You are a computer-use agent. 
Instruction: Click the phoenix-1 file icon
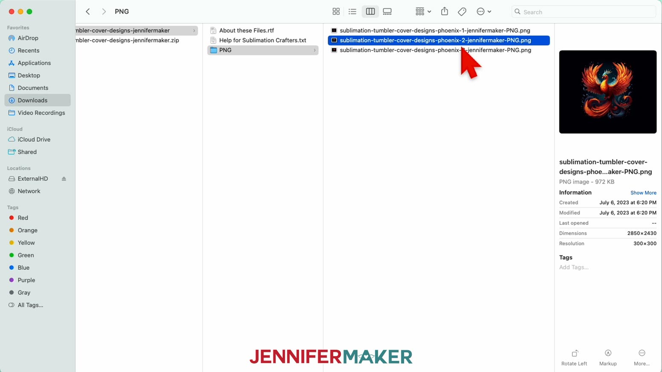(334, 30)
